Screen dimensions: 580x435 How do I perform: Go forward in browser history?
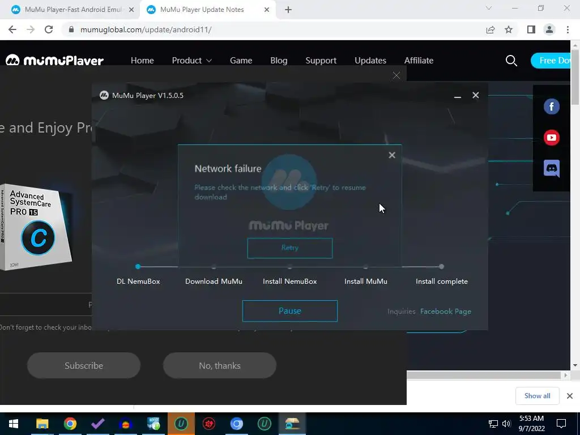[31, 29]
